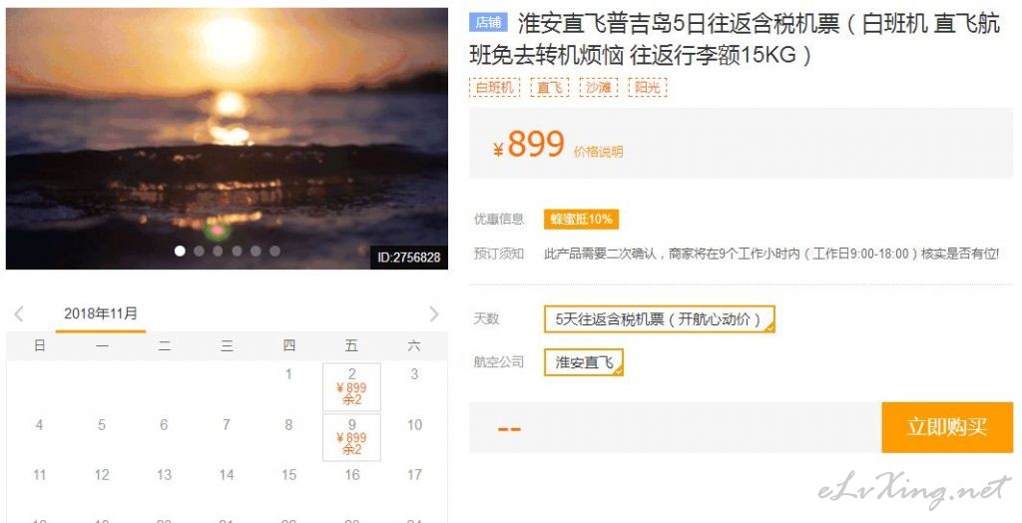Click calendar date 13

[x=165, y=475]
